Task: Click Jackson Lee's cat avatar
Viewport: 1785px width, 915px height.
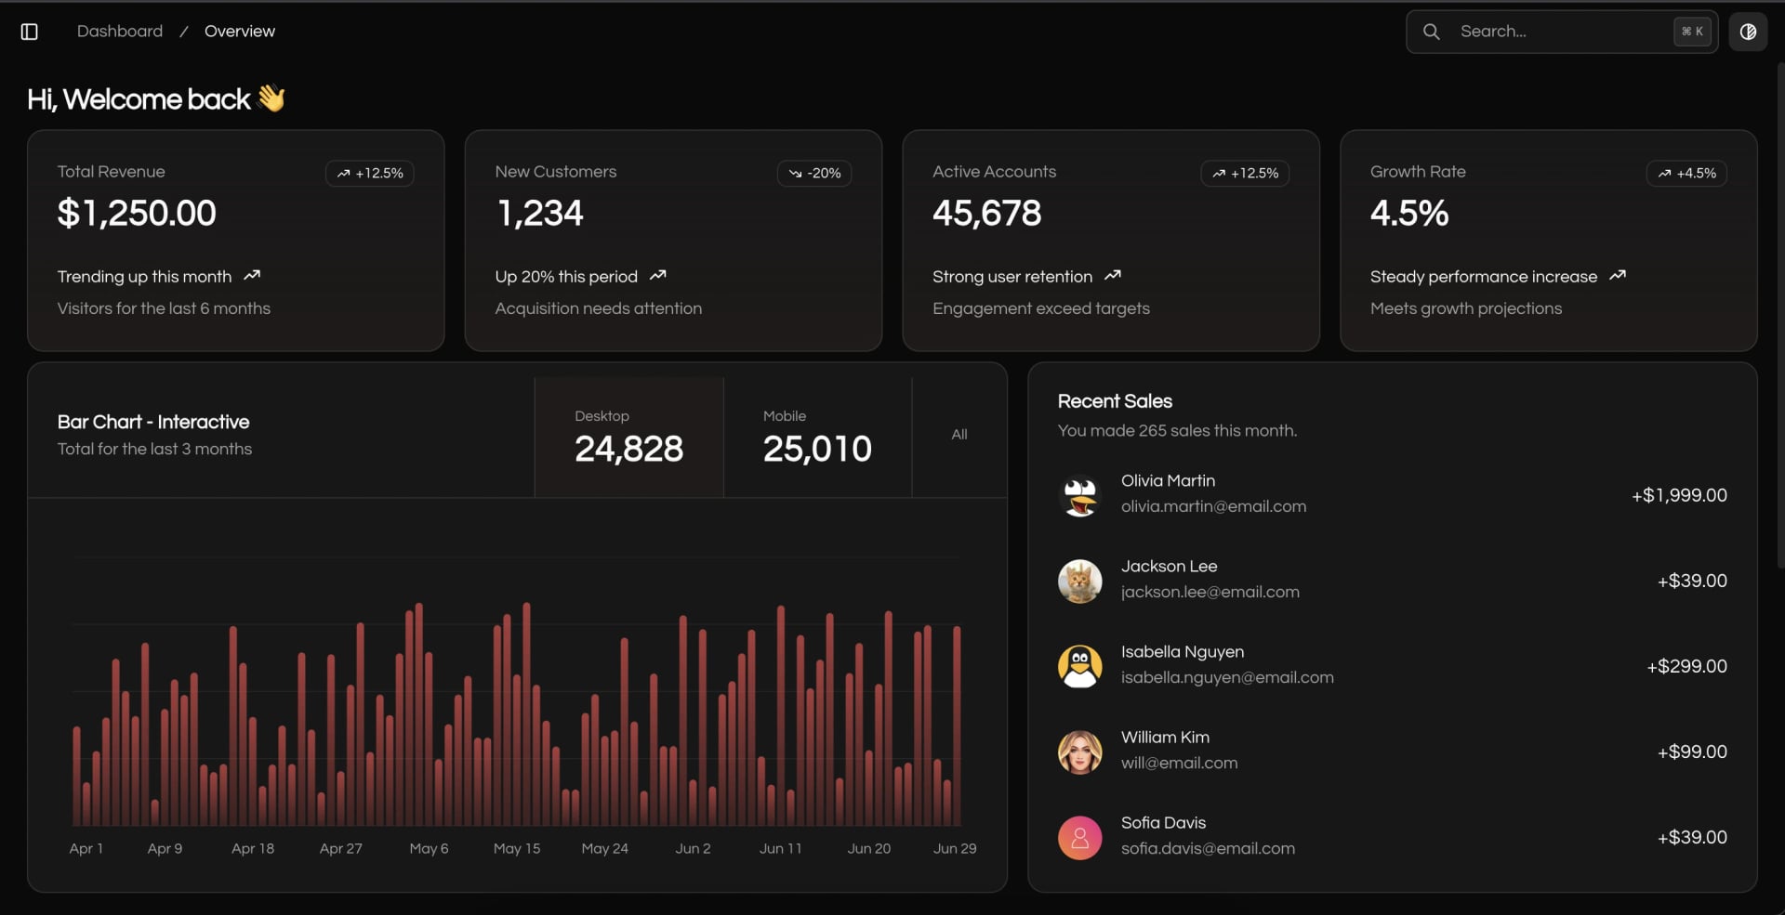Action: click(x=1080, y=581)
